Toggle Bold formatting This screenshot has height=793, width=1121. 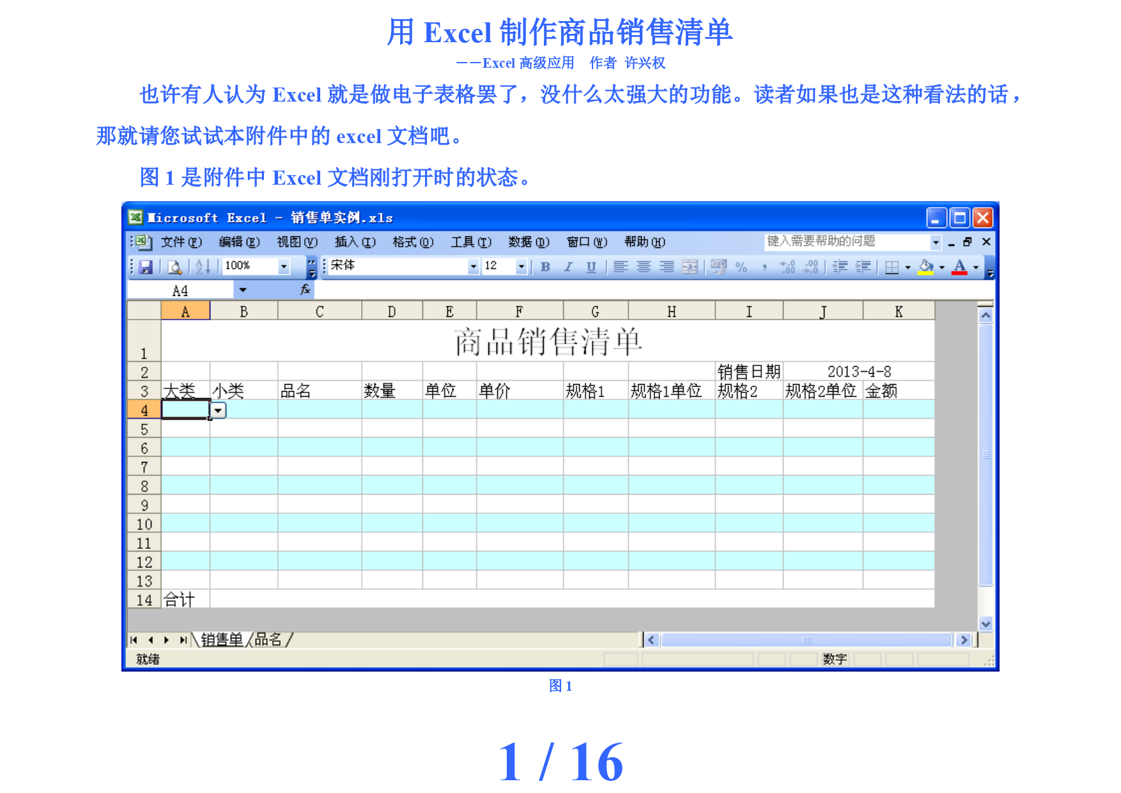(x=545, y=266)
